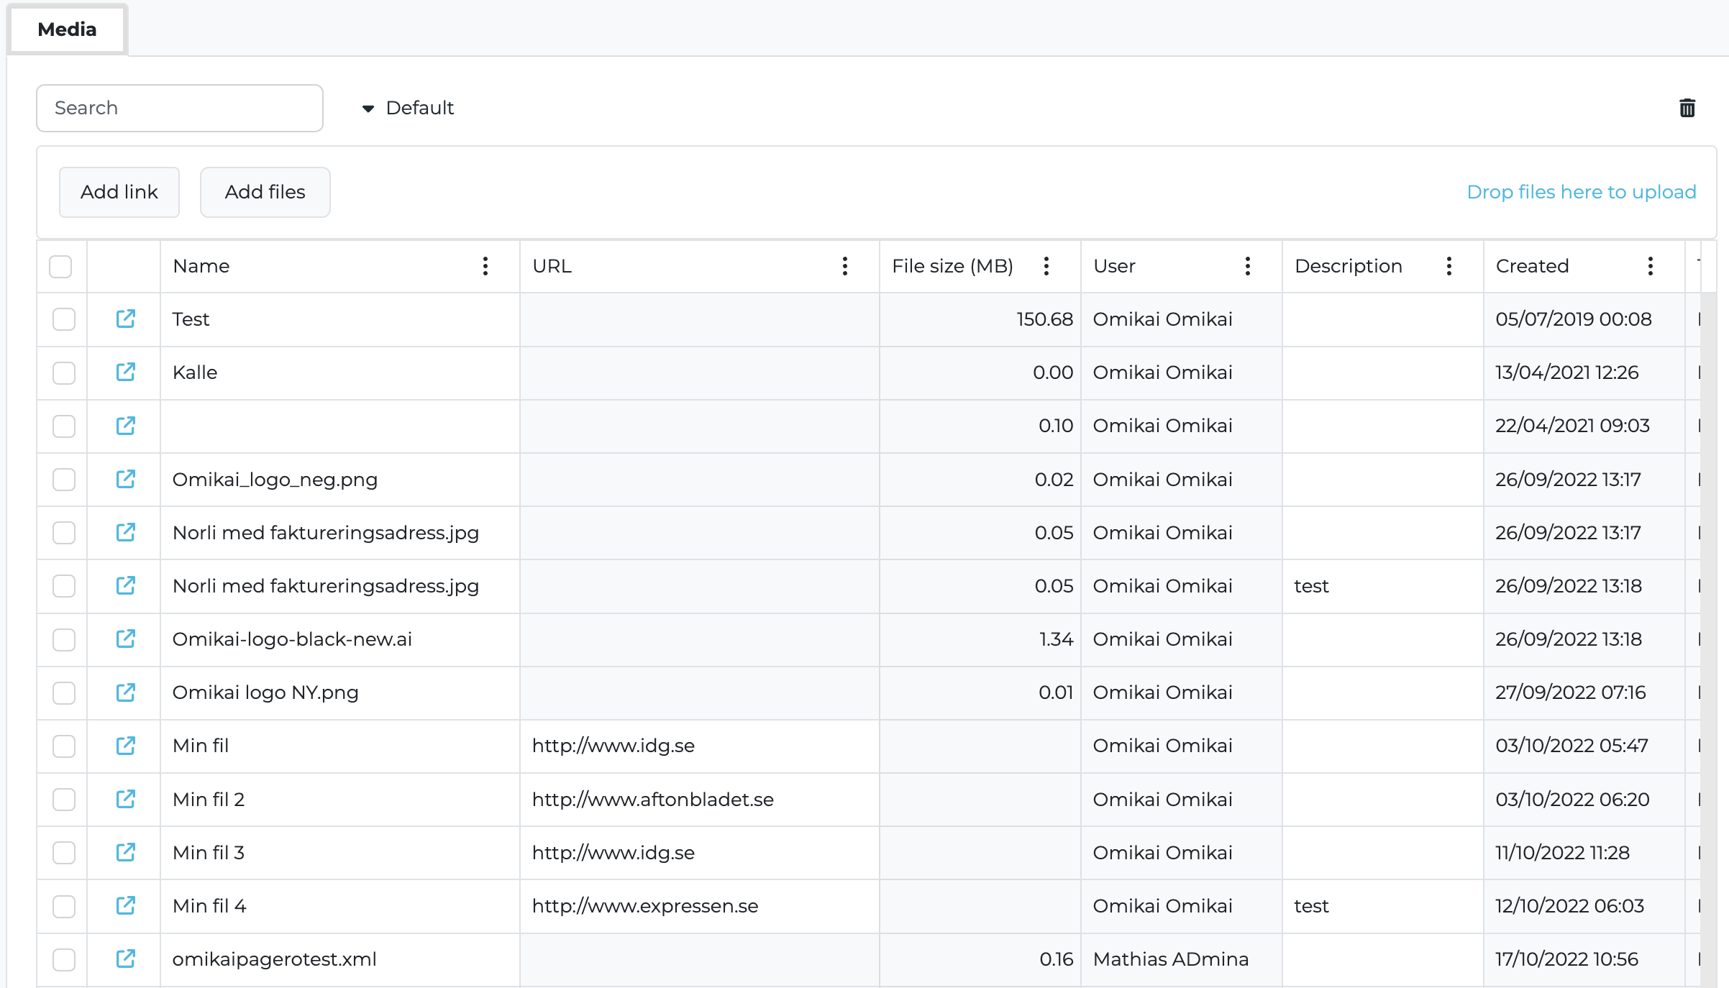Open link icon for Min fil 2
Screen dimensions: 1729x988
point(126,799)
